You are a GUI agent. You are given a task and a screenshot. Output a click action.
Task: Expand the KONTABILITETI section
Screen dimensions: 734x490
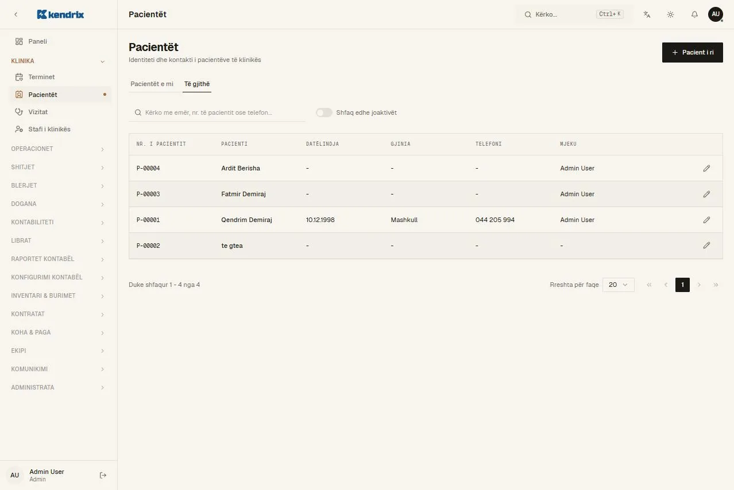[x=58, y=222]
